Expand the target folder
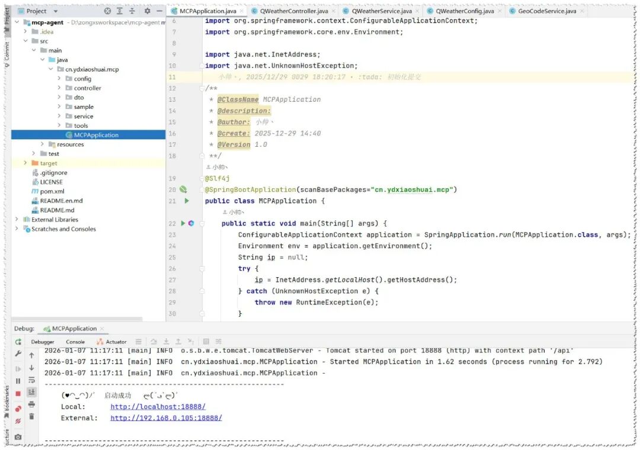This screenshot has height=450, width=640. pos(25,163)
